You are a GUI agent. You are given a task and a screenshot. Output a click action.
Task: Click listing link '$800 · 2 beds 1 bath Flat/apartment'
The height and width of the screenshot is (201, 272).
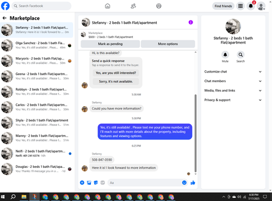coord(110,37)
